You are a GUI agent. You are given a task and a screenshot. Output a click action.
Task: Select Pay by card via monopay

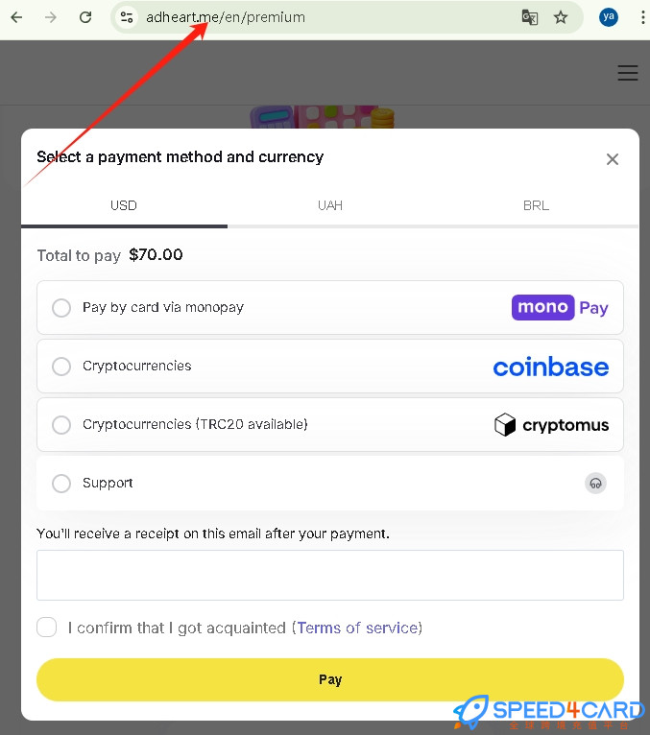click(330, 307)
